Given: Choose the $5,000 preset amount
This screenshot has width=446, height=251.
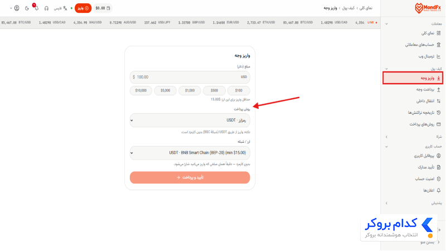Looking at the screenshot, I should [165, 90].
